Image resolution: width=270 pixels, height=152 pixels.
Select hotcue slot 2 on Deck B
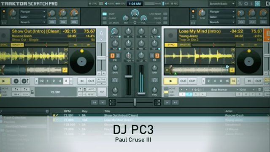coord(189,94)
